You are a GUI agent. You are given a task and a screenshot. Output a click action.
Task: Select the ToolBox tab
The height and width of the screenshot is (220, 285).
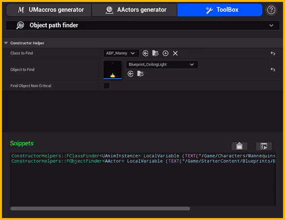coord(220,10)
